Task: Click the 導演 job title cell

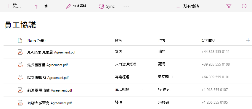Action: tap(118, 102)
